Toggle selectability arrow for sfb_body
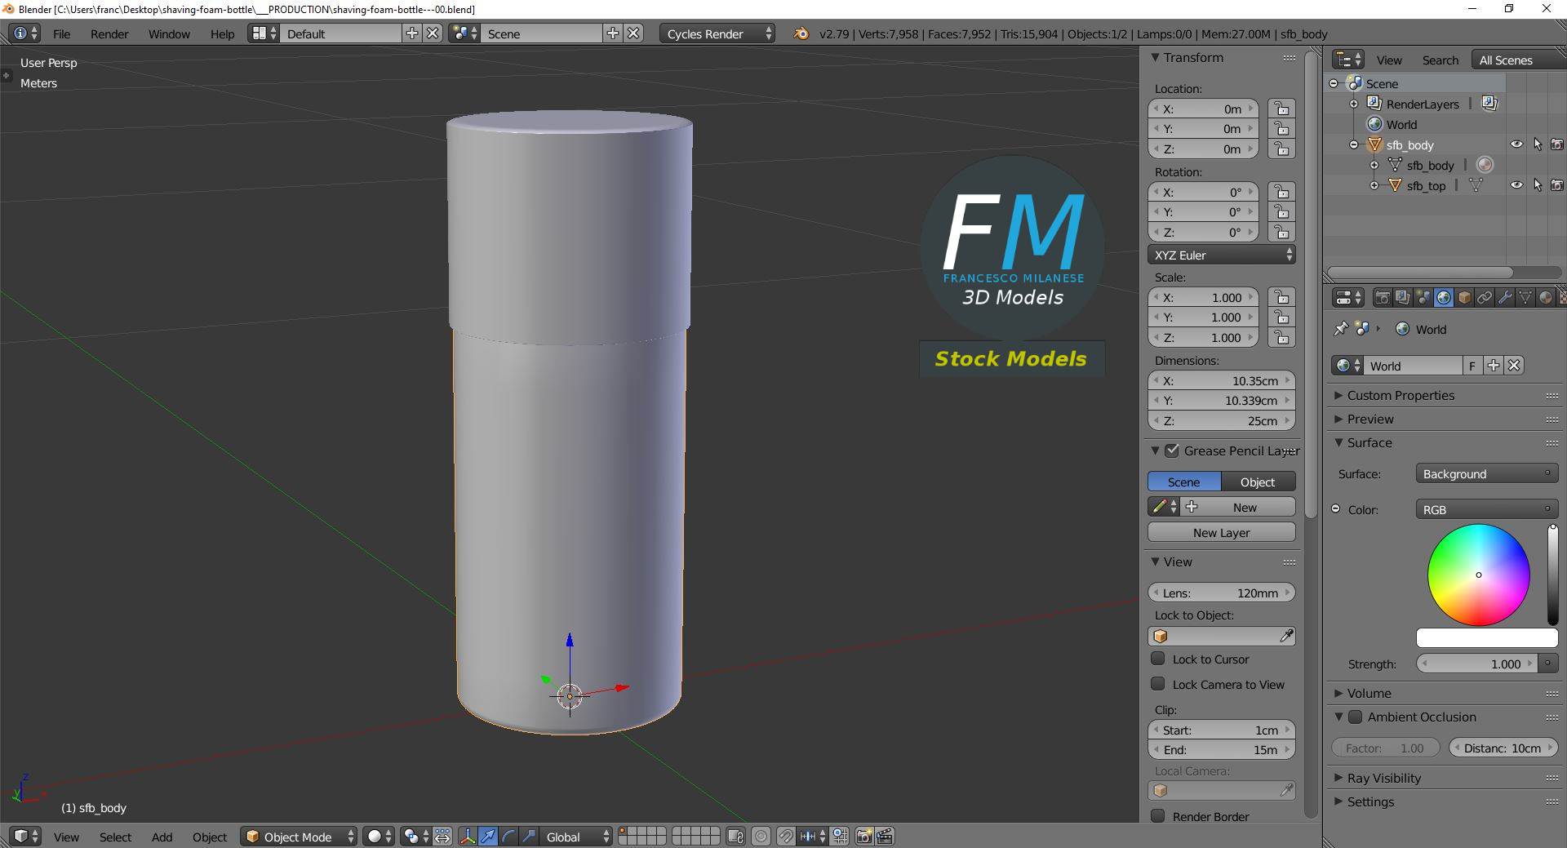The image size is (1567, 848). pyautogui.click(x=1538, y=144)
